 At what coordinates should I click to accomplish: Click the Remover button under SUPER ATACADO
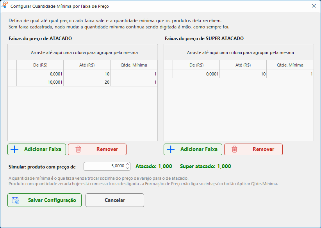253,149
